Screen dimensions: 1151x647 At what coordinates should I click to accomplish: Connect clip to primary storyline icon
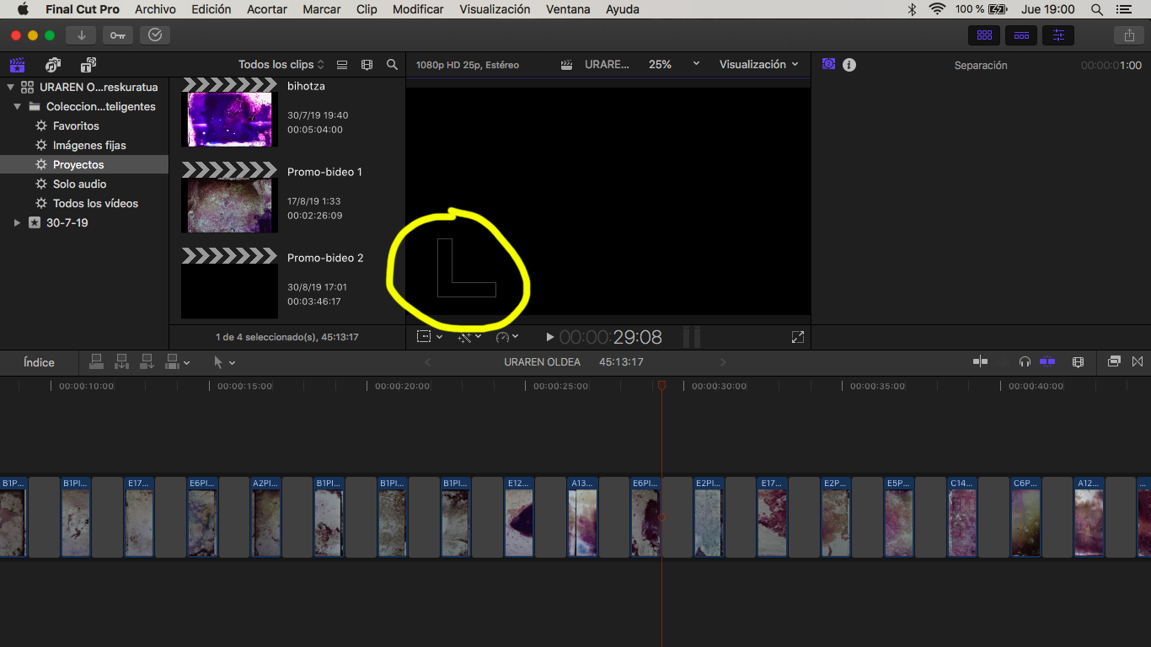click(97, 362)
